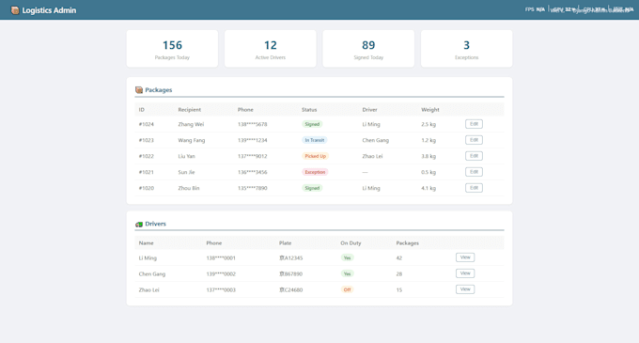Viewport: 639px width, 343px height.
Task: Click package ID #1020
Action: click(x=147, y=188)
